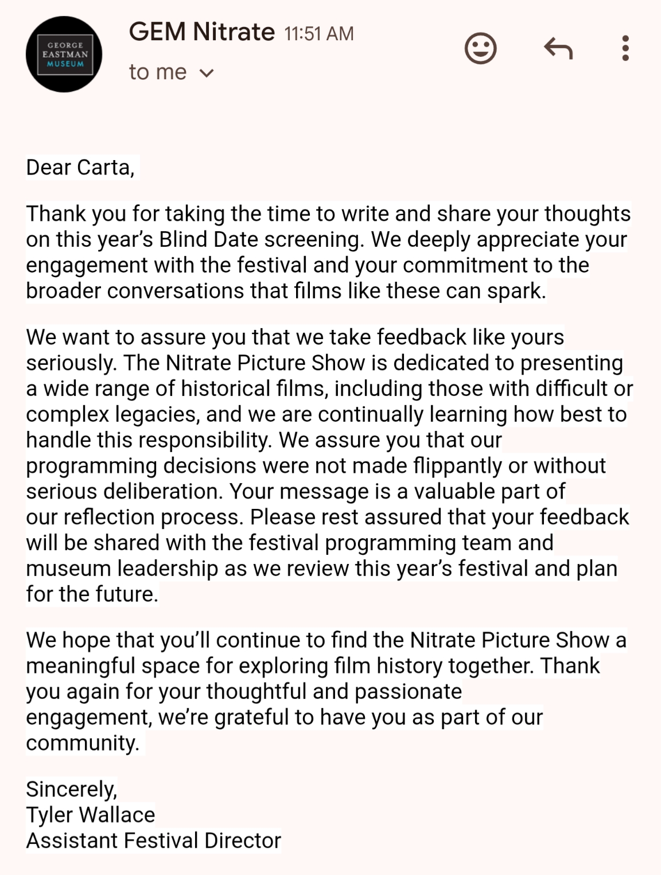
Task: Click the 'Assistant Festival Director' title line
Action: [x=153, y=841]
